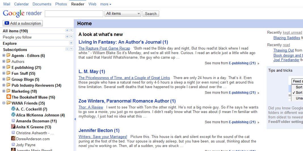Click the Google Reader logo
The image size is (303, 151).
coord(22,13)
